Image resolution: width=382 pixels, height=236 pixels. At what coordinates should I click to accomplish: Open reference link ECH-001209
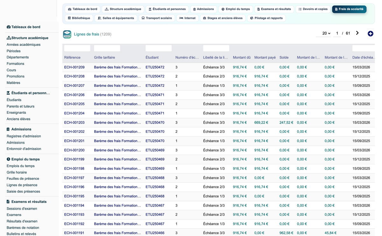(x=74, y=67)
